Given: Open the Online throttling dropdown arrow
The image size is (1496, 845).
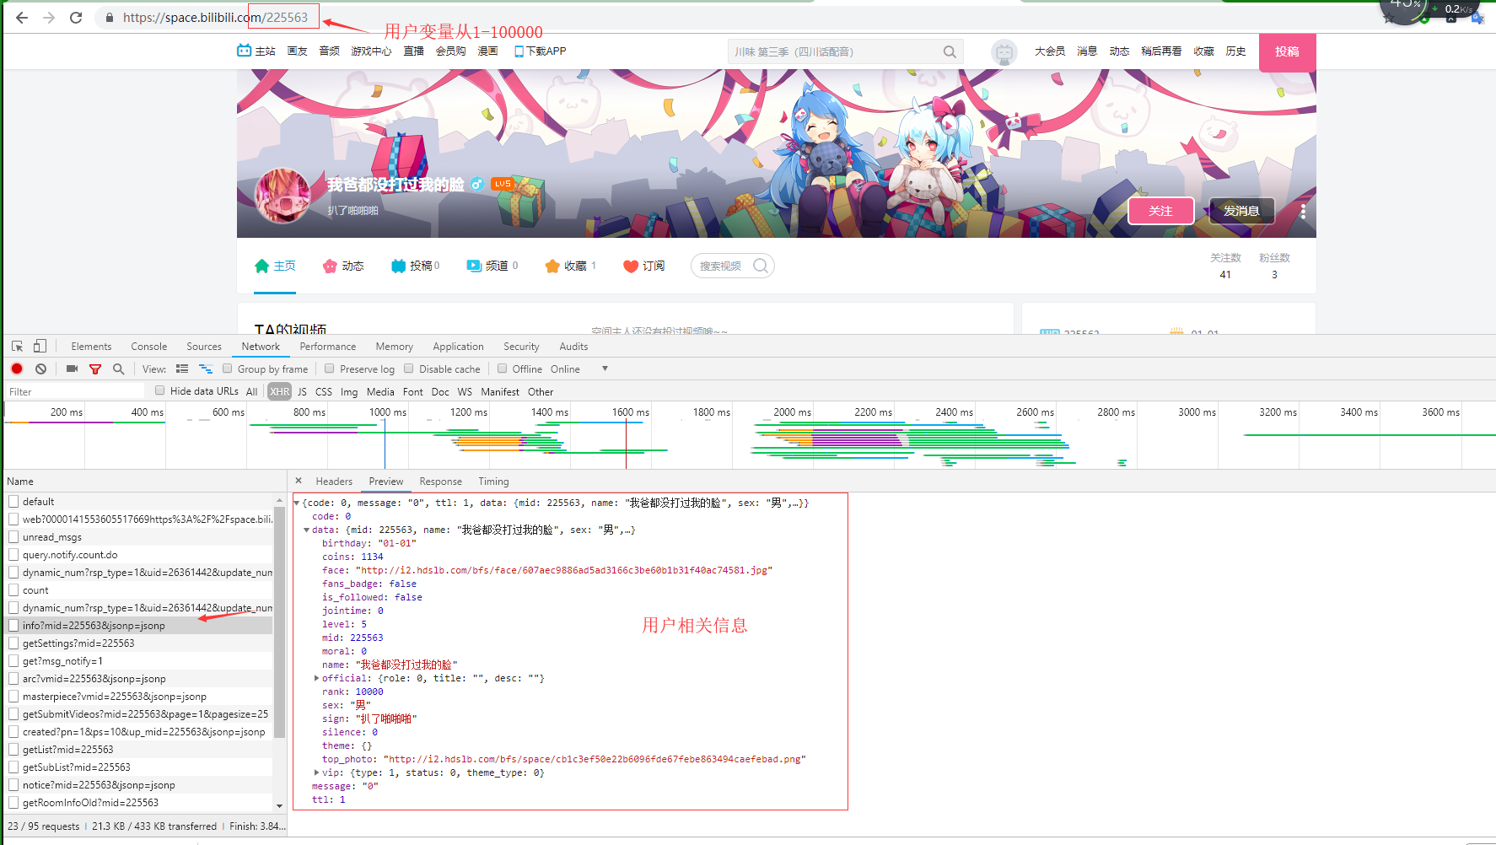Looking at the screenshot, I should click(x=605, y=369).
